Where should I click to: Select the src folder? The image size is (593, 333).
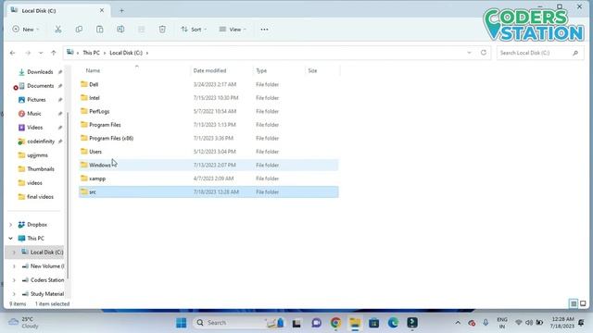tap(208, 191)
